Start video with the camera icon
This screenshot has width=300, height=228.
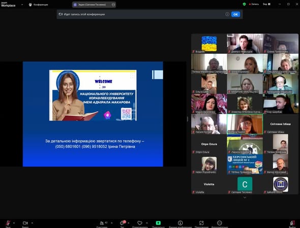[25, 223]
